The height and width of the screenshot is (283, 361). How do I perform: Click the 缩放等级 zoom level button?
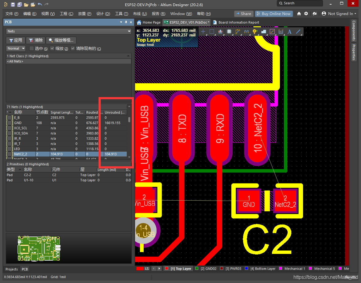61,40
